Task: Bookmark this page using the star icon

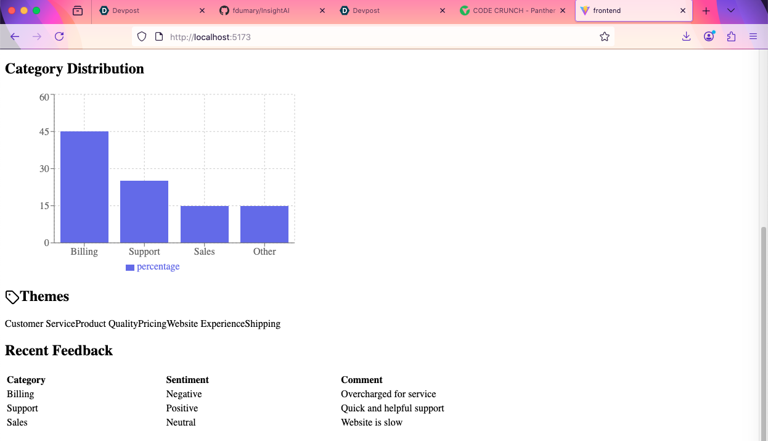Action: click(604, 36)
